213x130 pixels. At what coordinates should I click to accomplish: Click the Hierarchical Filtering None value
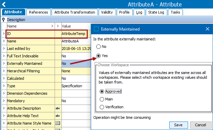66,71
